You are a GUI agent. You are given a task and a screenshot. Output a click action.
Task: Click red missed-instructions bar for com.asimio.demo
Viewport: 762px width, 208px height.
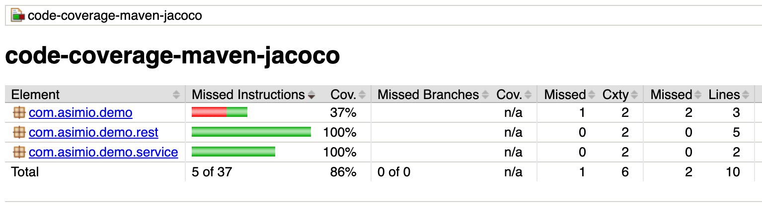(x=209, y=113)
